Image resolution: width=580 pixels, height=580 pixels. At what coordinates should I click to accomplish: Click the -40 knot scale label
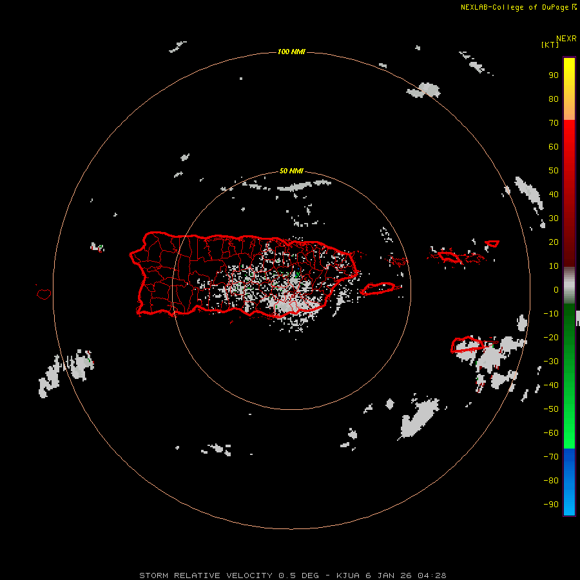[x=551, y=385]
